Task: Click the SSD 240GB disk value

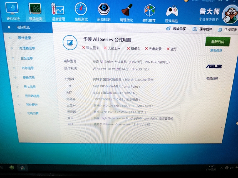Action: tap(117, 99)
